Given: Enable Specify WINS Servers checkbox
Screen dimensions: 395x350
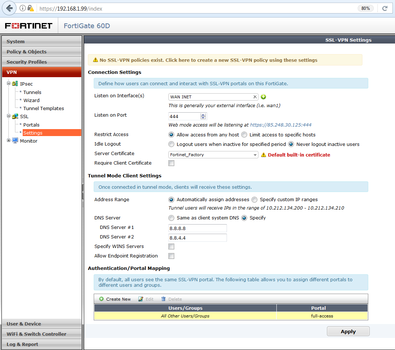Looking at the screenshot, I should (171, 246).
